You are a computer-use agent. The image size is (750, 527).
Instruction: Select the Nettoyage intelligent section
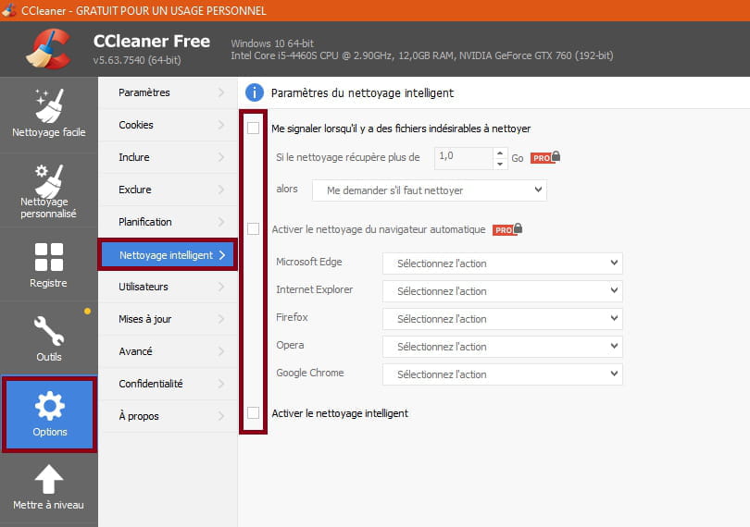coord(168,254)
